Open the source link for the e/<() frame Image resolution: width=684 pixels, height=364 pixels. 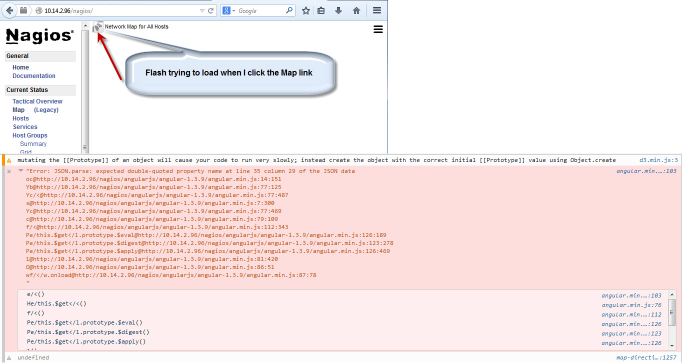pyautogui.click(x=631, y=295)
